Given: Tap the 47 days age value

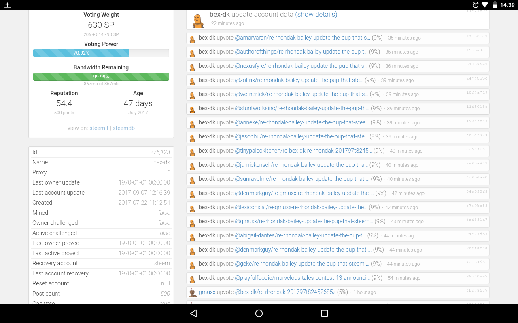Looking at the screenshot, I should coord(138,103).
